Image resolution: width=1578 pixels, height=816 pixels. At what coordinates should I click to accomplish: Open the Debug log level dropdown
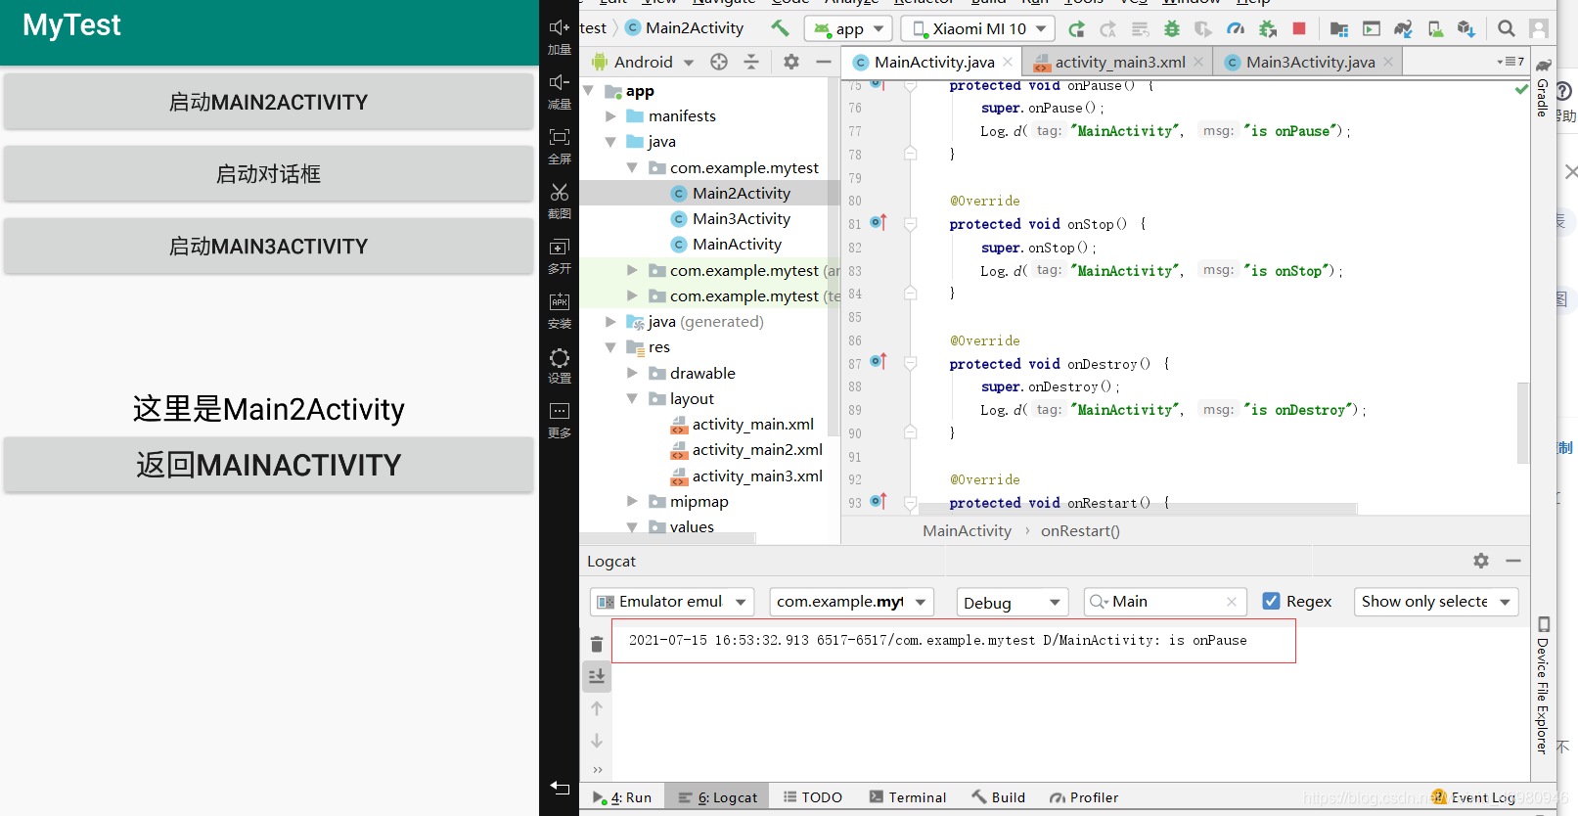point(1013,602)
